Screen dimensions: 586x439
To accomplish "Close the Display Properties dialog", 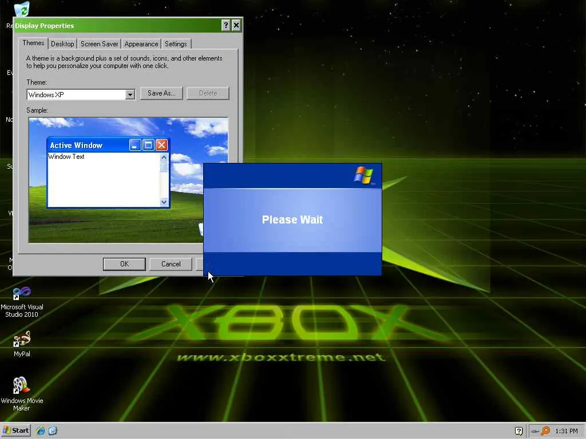I will [236, 25].
